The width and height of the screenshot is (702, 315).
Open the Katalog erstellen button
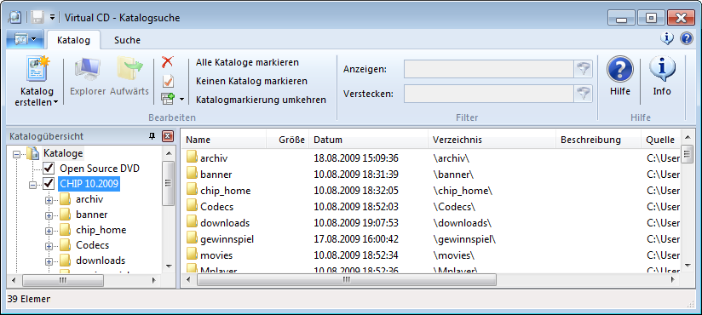[x=37, y=81]
